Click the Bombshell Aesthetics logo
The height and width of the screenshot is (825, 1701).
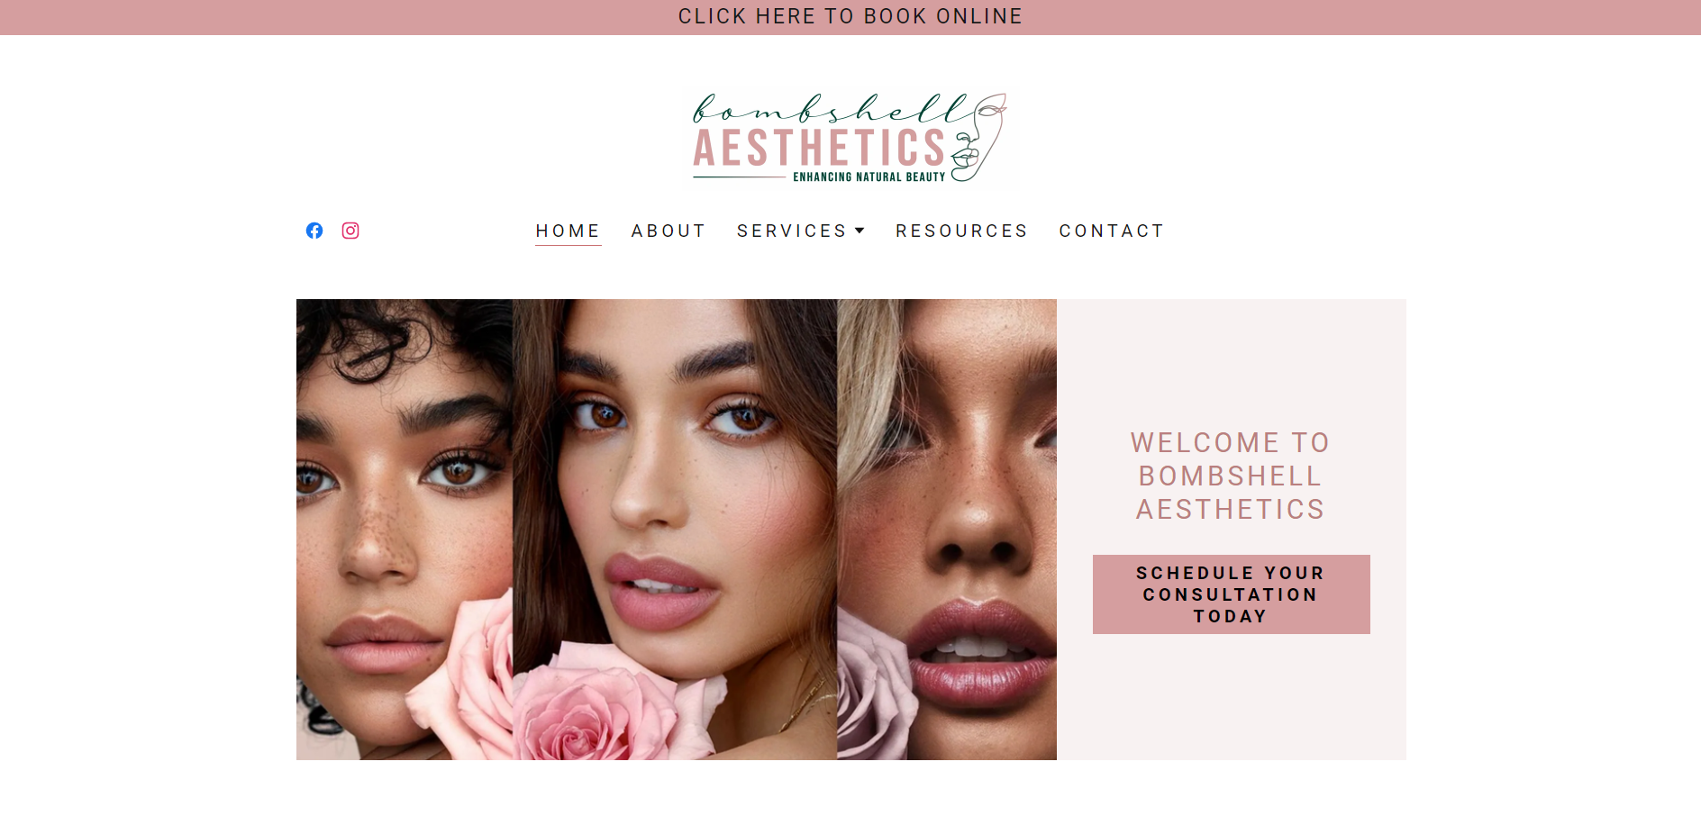[850, 137]
